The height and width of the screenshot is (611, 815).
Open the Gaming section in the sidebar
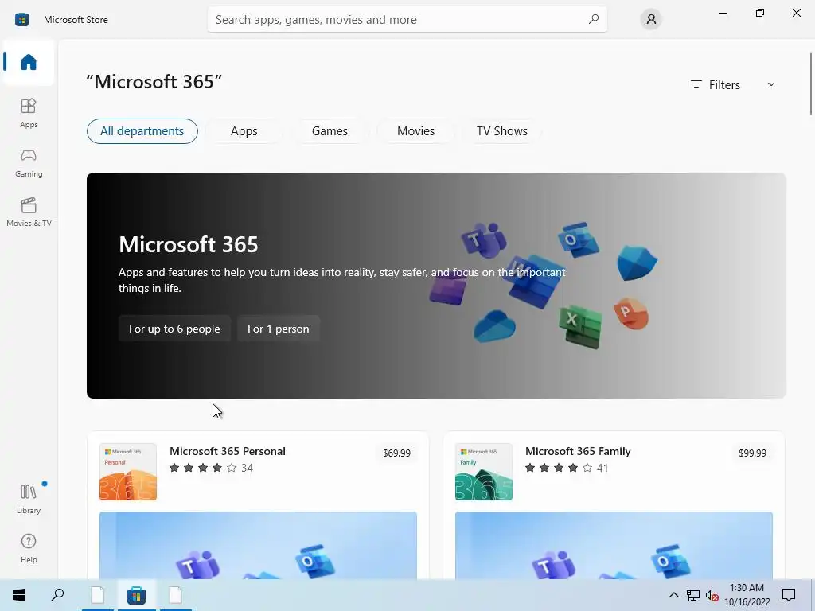pyautogui.click(x=29, y=162)
